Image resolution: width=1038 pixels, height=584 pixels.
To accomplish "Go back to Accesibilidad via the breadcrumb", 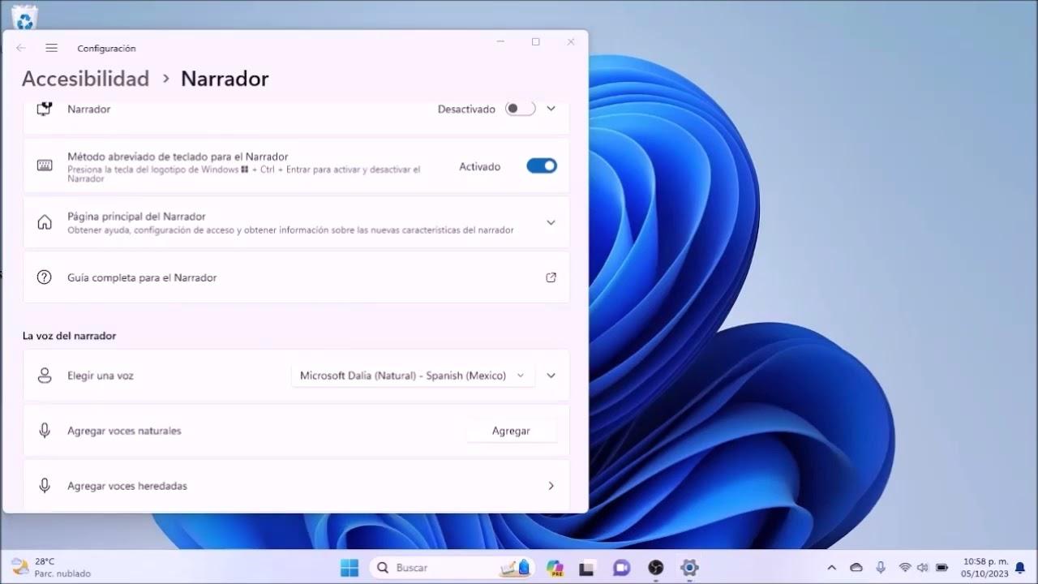I will 85,78.
